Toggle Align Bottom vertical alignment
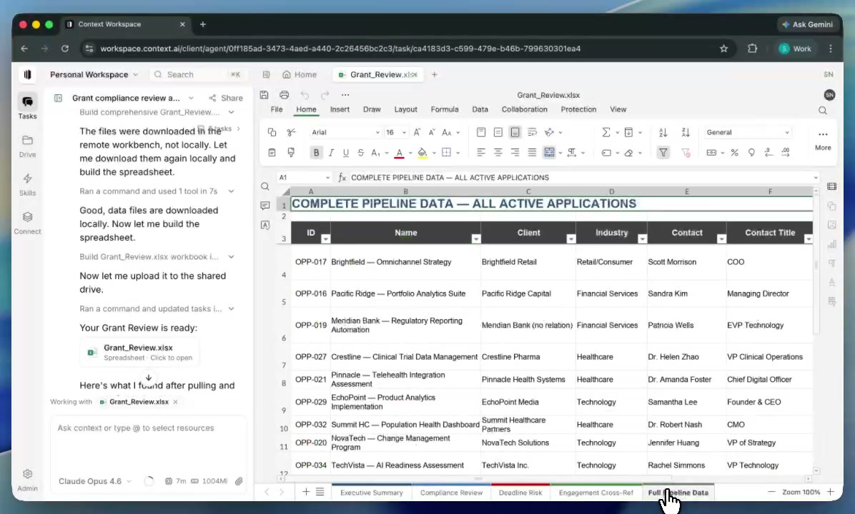 click(x=515, y=132)
